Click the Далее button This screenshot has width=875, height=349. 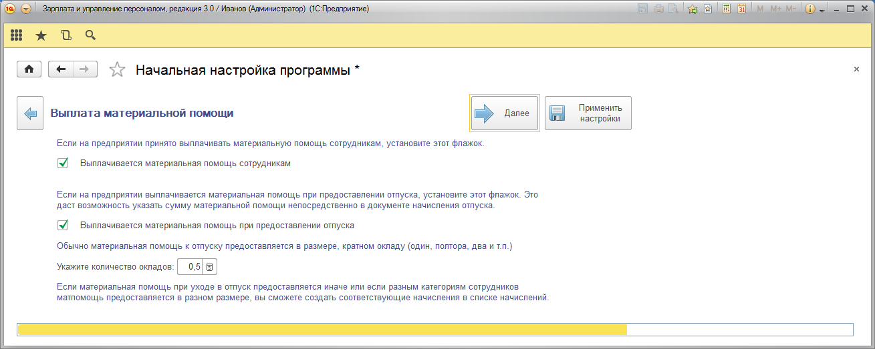pos(504,113)
